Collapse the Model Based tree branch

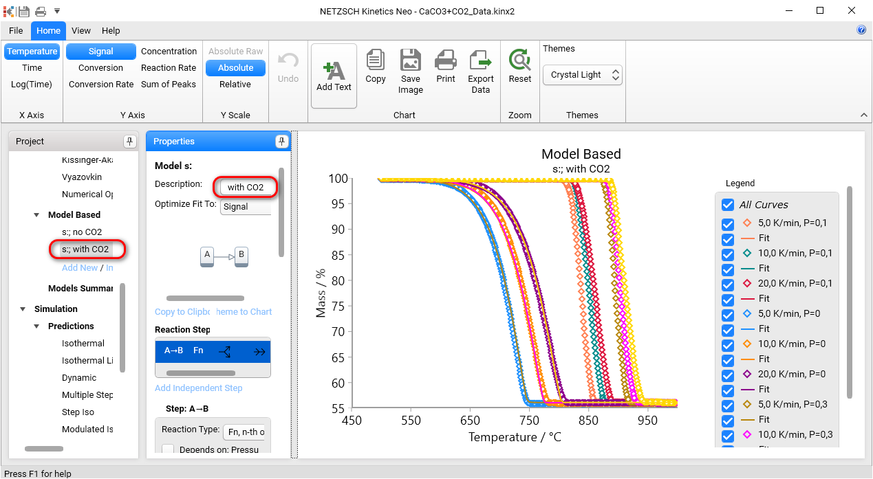click(36, 214)
